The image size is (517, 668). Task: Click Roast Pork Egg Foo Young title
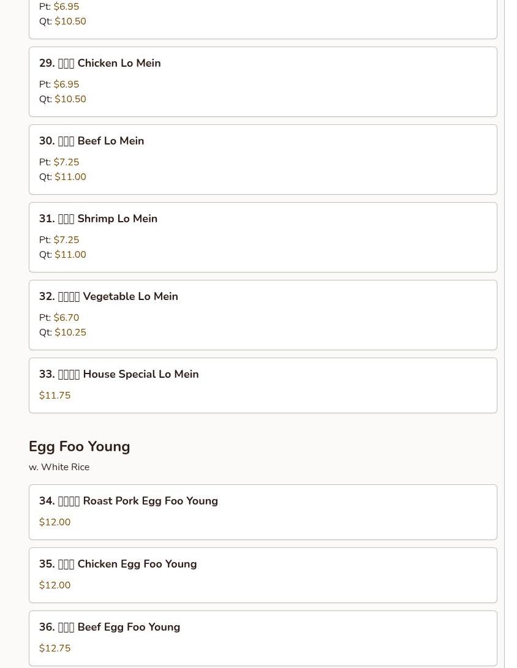(x=128, y=501)
